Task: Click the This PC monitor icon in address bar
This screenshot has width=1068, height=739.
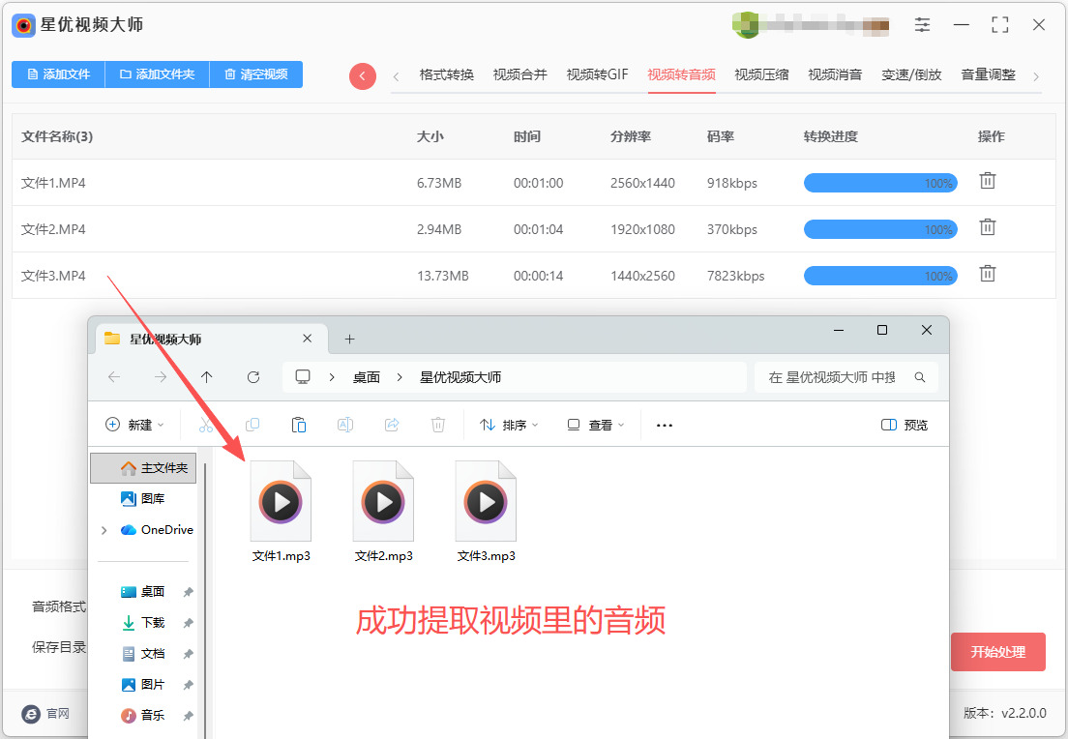Action: 303,377
